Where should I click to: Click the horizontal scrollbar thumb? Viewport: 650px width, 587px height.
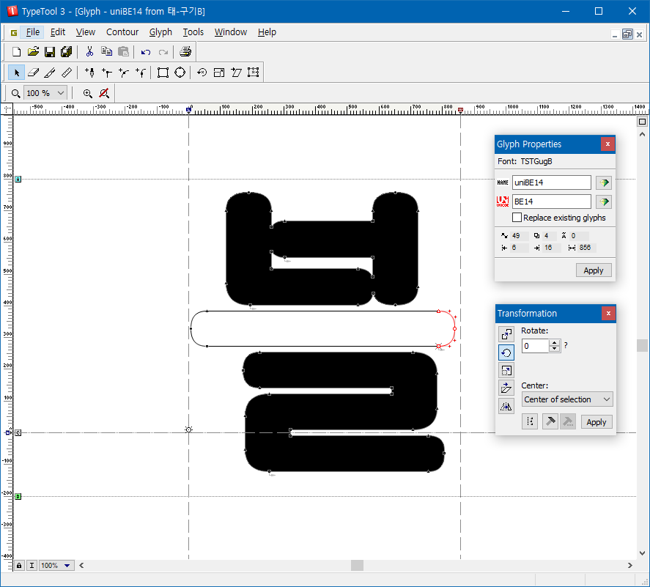tap(357, 566)
